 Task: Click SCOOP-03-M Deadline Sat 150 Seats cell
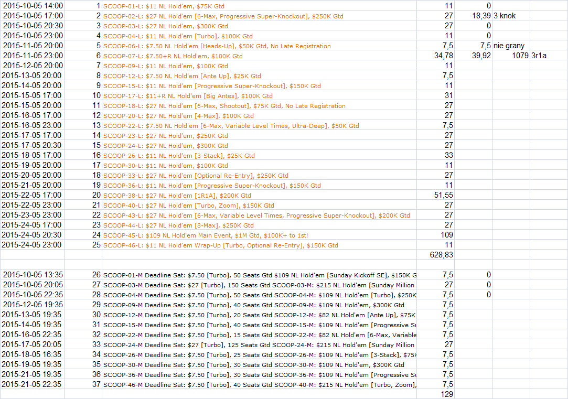pyautogui.click(x=259, y=285)
